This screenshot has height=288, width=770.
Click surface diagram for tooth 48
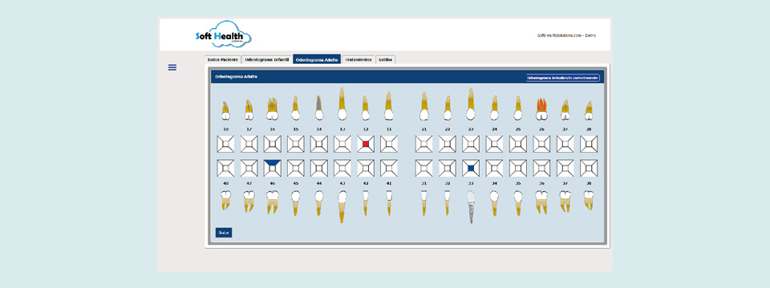225,168
